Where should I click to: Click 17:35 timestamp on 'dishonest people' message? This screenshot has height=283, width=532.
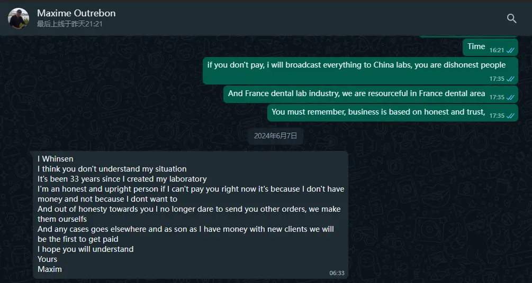point(497,79)
